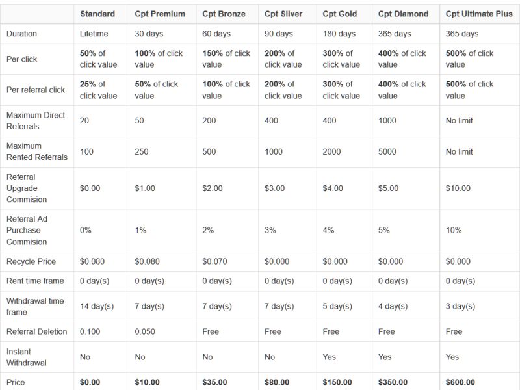Select the 5000 rented referrals cell
This screenshot has height=390, width=520.
click(387, 152)
